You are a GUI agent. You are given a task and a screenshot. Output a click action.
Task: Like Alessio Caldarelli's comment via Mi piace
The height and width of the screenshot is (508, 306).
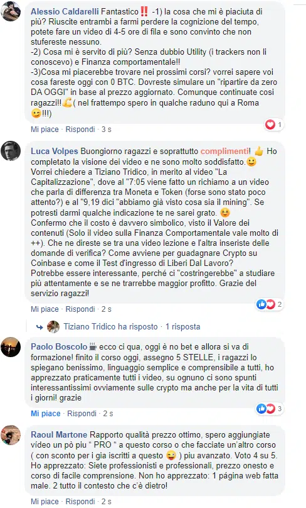click(45, 130)
